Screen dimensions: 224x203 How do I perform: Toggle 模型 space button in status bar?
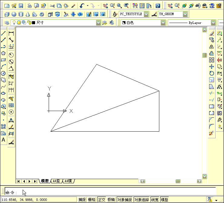[164, 200]
